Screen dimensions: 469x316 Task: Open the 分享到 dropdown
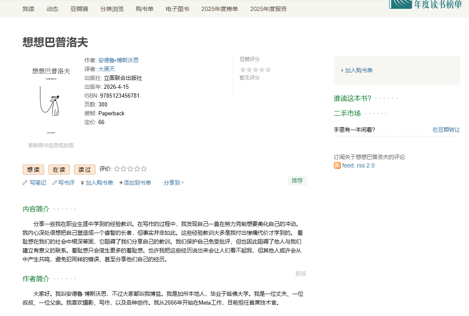[x=174, y=183]
